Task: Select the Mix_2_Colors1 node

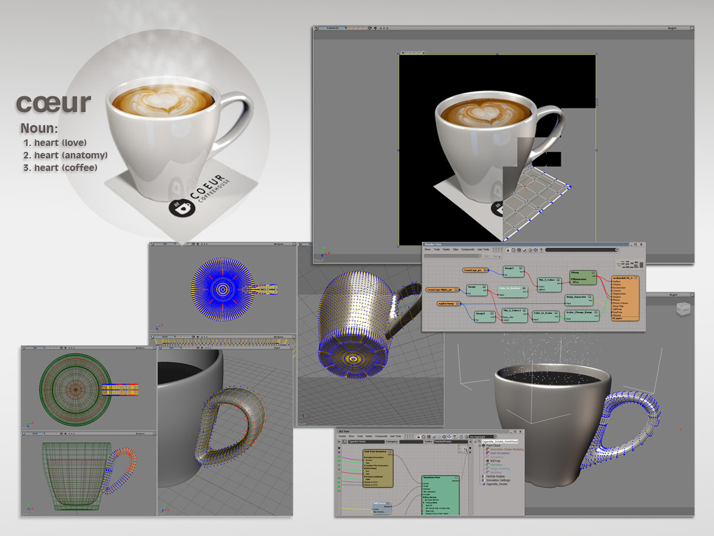Action: pyautogui.click(x=515, y=316)
